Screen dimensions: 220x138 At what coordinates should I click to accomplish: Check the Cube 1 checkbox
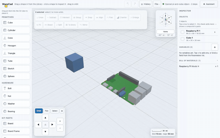(x=182, y=39)
